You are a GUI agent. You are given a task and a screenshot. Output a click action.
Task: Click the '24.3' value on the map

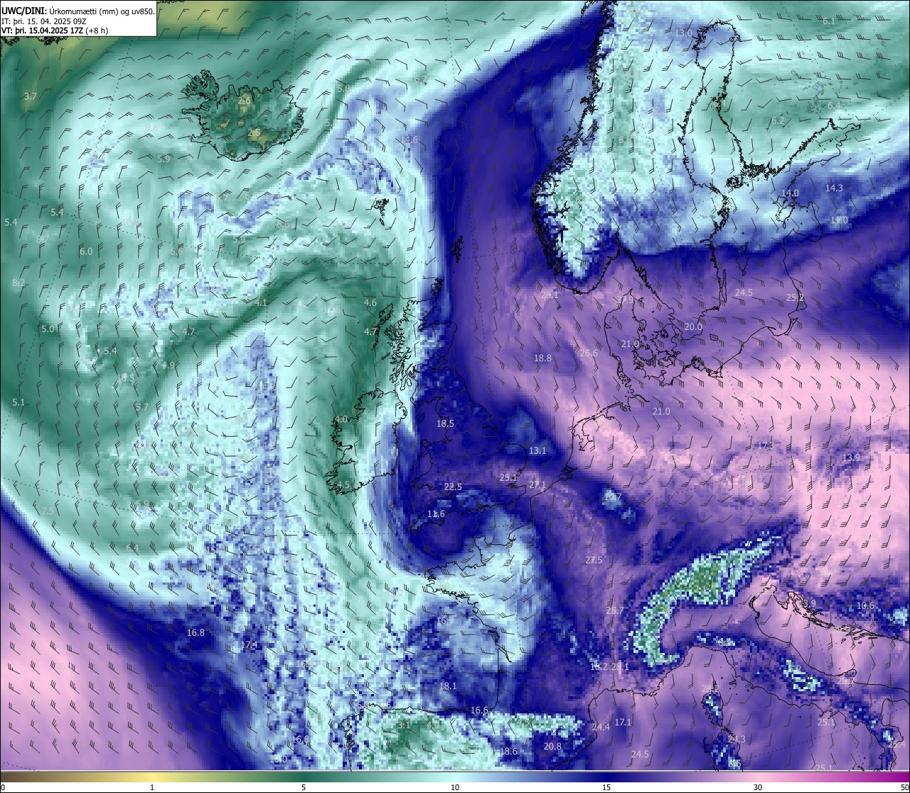[x=737, y=740]
